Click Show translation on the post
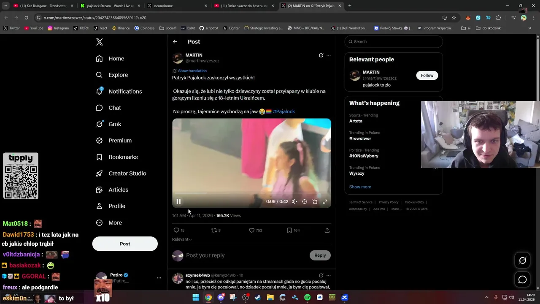This screenshot has width=540, height=304. coord(192,71)
